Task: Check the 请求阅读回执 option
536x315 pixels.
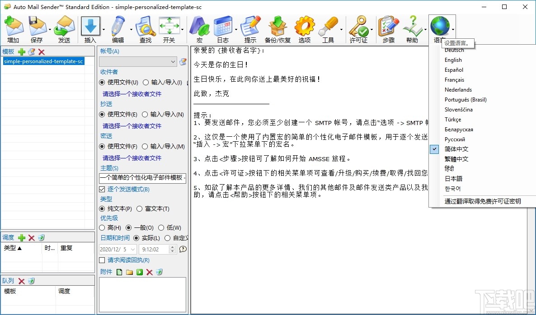Action: (103, 260)
